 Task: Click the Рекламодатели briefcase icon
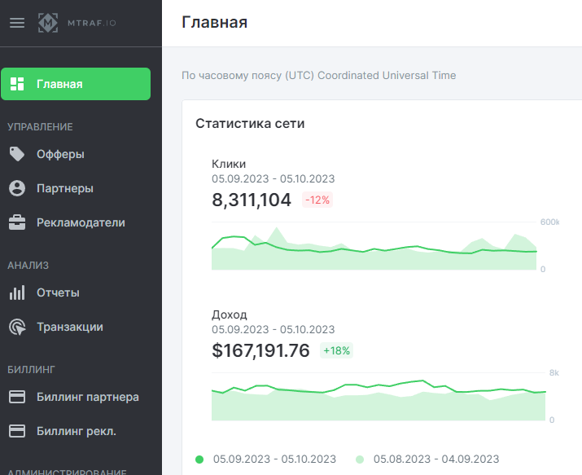click(17, 222)
